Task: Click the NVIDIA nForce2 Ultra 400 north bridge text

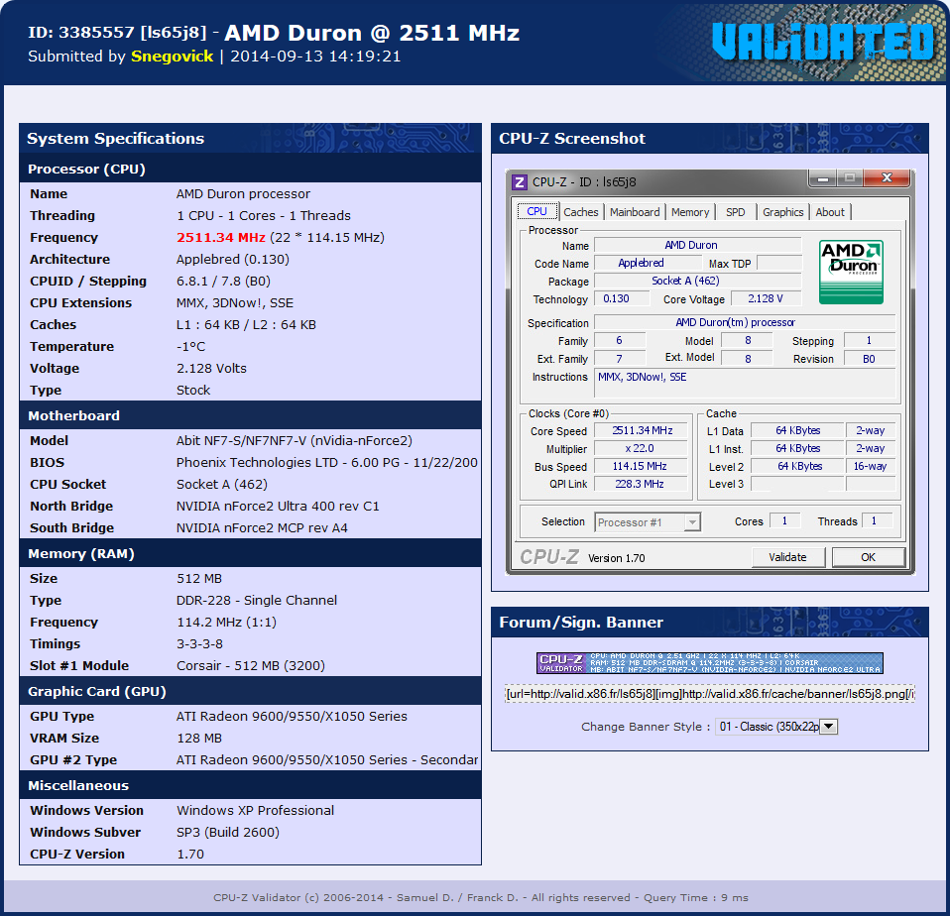Action: tap(278, 506)
